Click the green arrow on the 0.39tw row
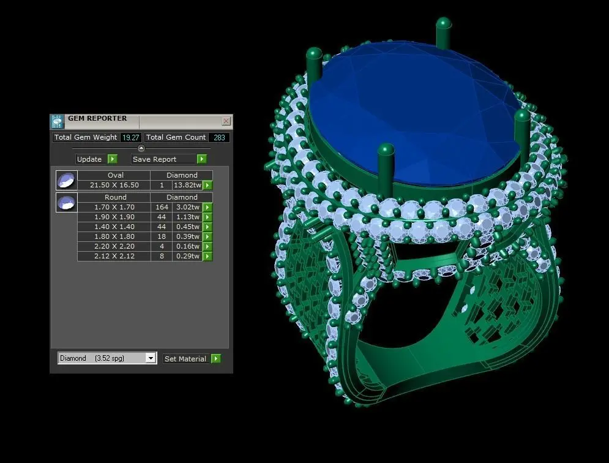Image resolution: width=609 pixels, height=463 pixels. (x=207, y=236)
